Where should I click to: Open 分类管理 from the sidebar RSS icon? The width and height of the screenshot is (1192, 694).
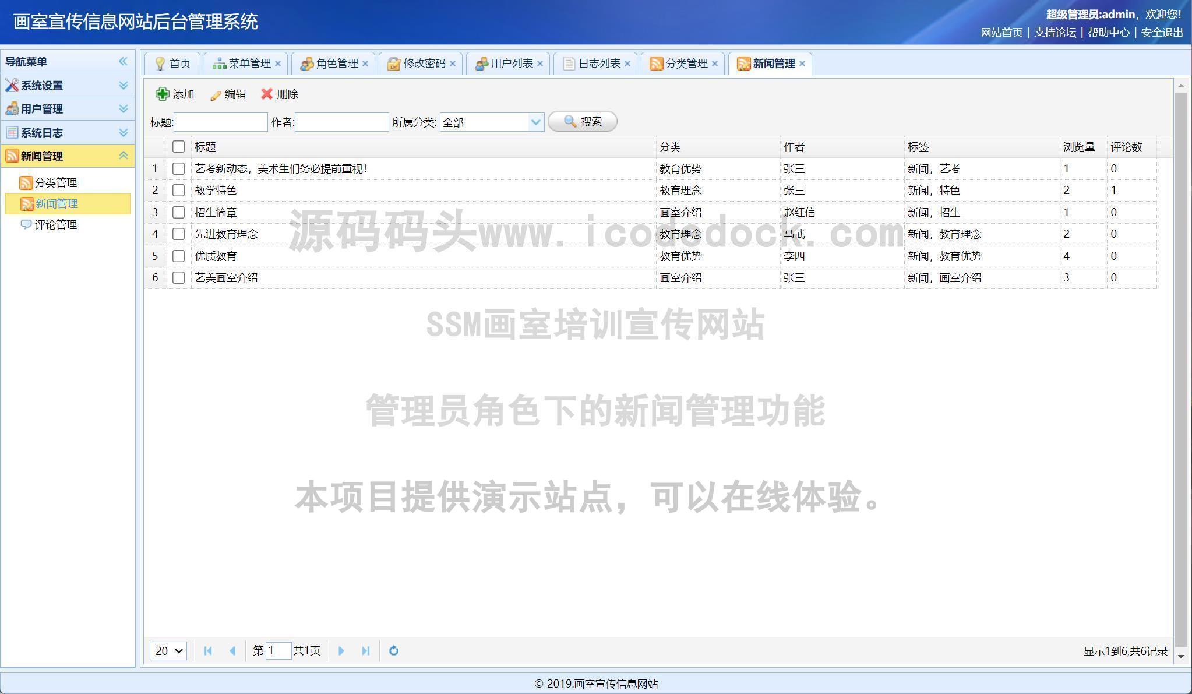pyautogui.click(x=26, y=182)
